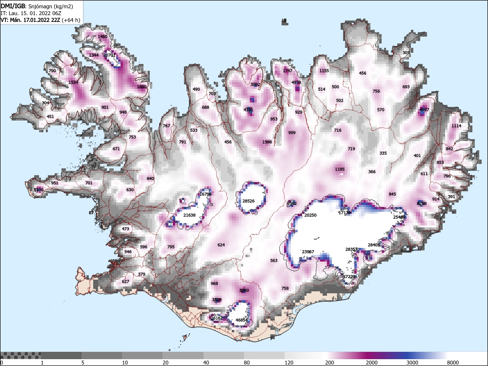Click the snow value 1155
The image size is (488, 366).
(324, 71)
